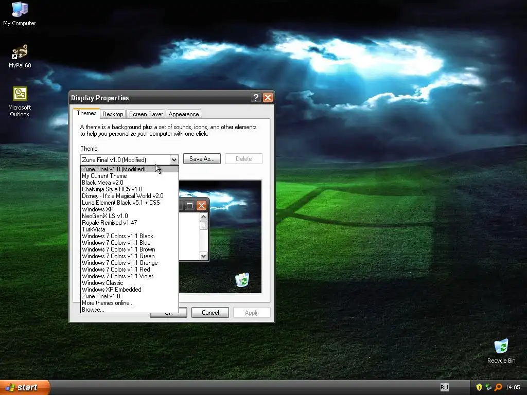Open the Screen Saver tab
Viewport: 527px width, 395px height.
[146, 114]
